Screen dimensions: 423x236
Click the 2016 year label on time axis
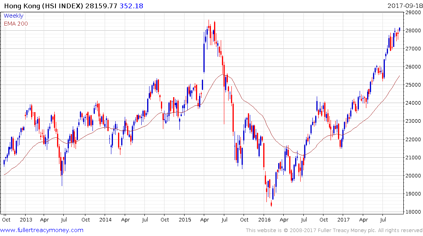coord(264,219)
